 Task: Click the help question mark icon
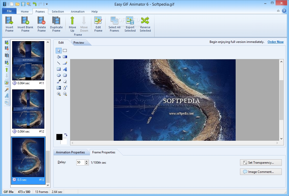coord(284,11)
